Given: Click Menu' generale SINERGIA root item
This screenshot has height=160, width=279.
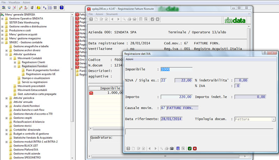Looking at the screenshot, I should point(20,15).
